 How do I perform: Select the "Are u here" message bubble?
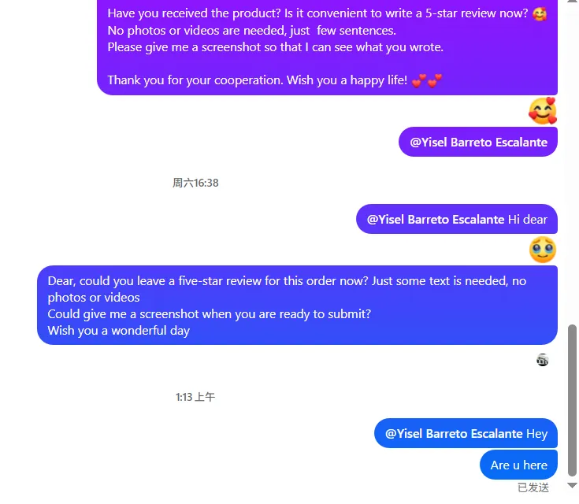click(x=518, y=465)
